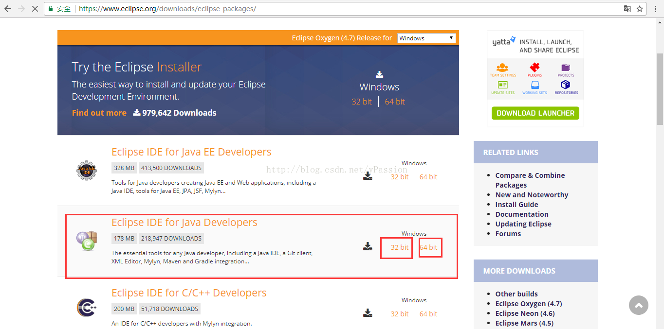Click the Team Settings icon in Yatta ad
Image resolution: width=664 pixels, height=329 pixels.
pos(503,68)
